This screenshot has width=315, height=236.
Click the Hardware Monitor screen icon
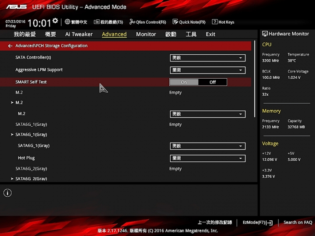(x=265, y=34)
